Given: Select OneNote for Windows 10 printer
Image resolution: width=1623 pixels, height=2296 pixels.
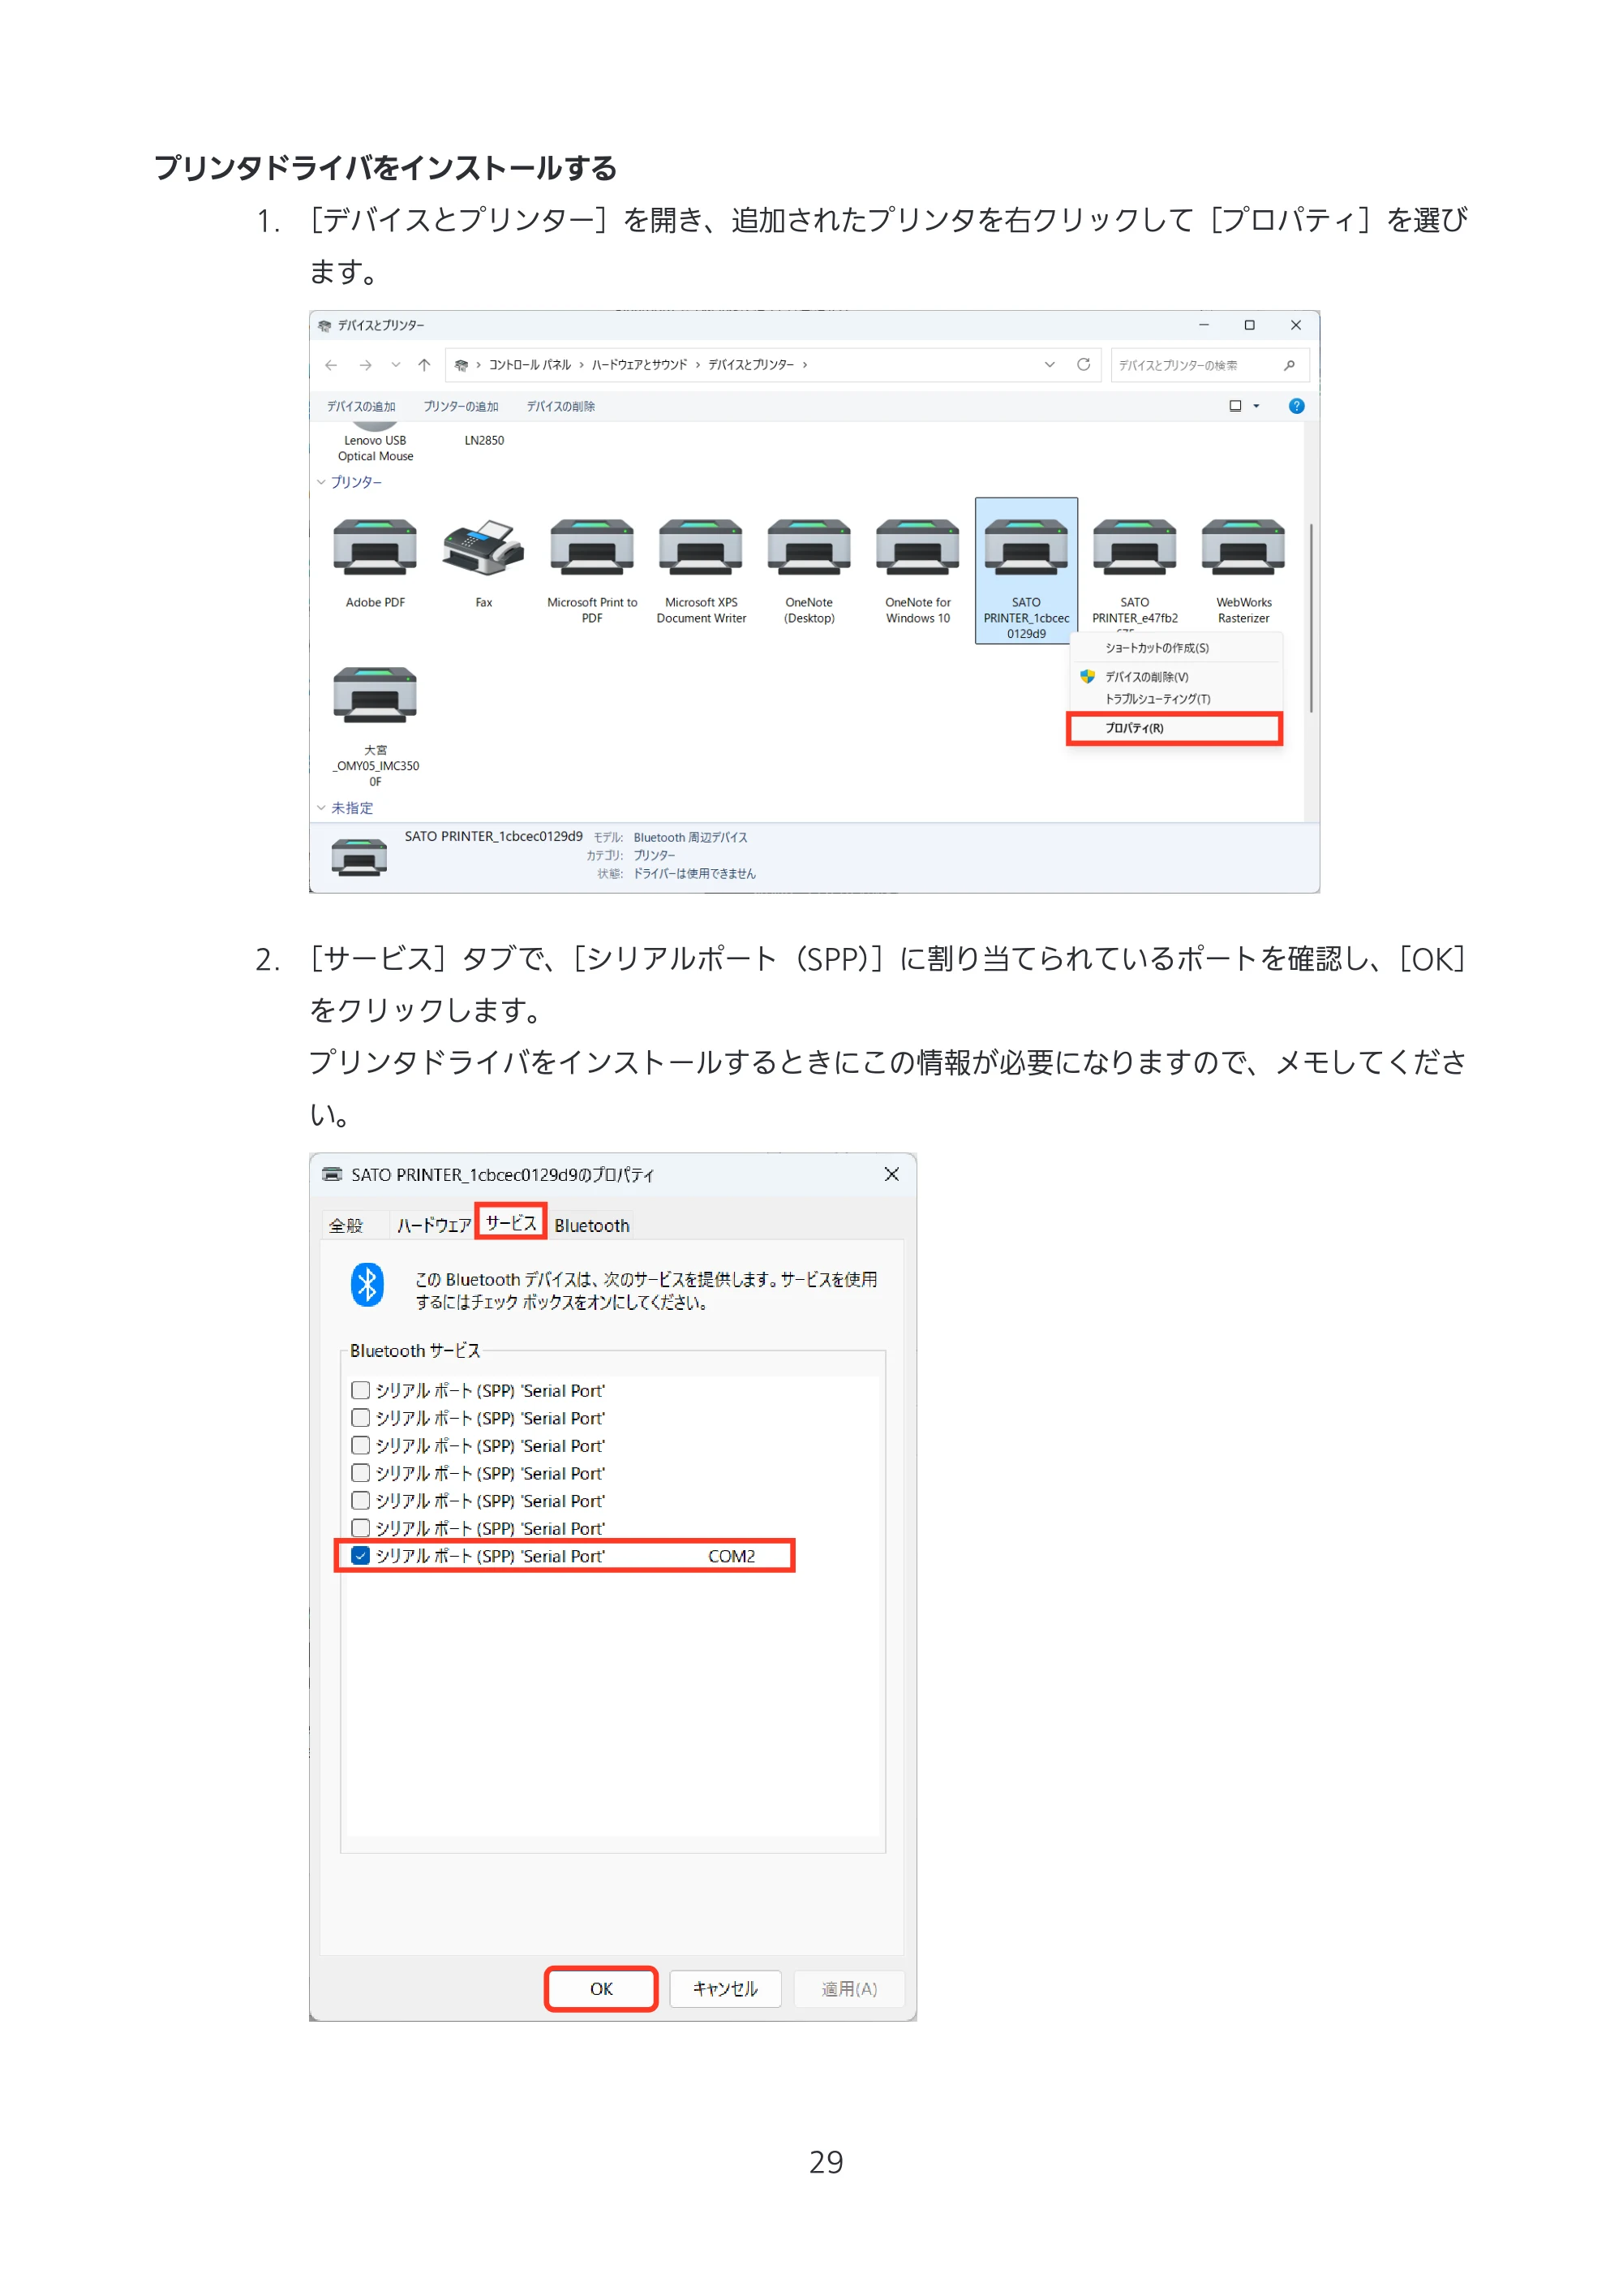Looking at the screenshot, I should coord(917,547).
